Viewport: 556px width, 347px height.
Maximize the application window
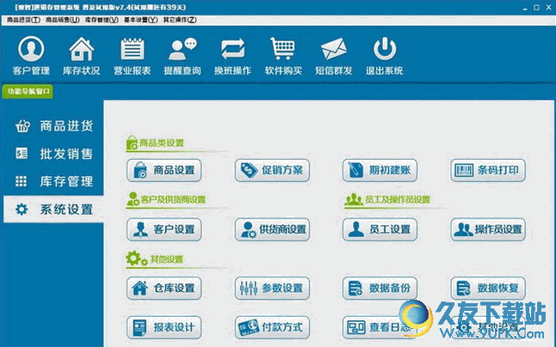(x=536, y=8)
